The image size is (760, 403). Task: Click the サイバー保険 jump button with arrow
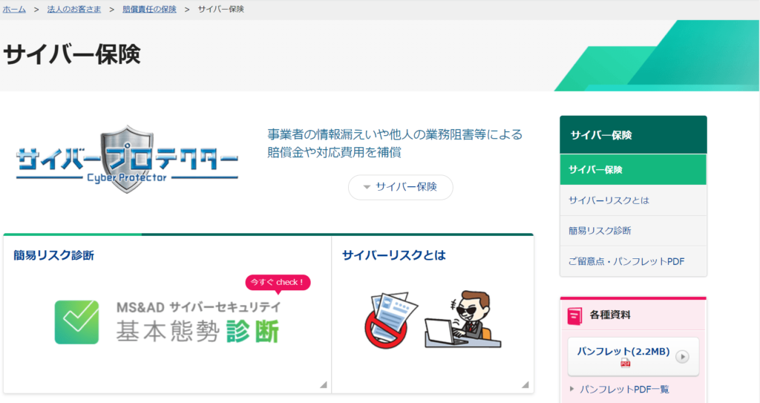400,187
